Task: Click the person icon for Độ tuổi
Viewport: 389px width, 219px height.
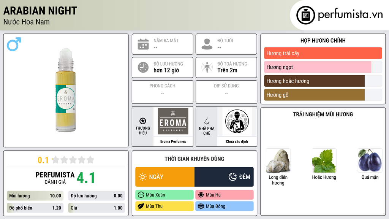Action: pos(207,44)
